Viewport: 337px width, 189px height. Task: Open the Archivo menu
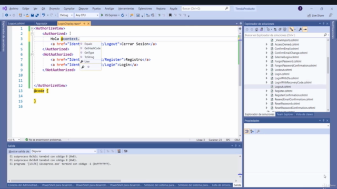click(14, 8)
